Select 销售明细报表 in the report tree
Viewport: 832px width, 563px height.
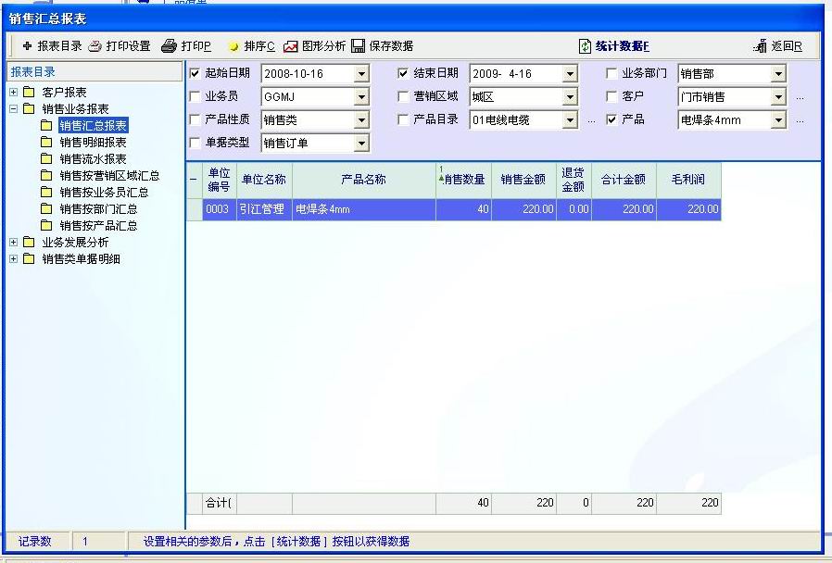(x=93, y=143)
